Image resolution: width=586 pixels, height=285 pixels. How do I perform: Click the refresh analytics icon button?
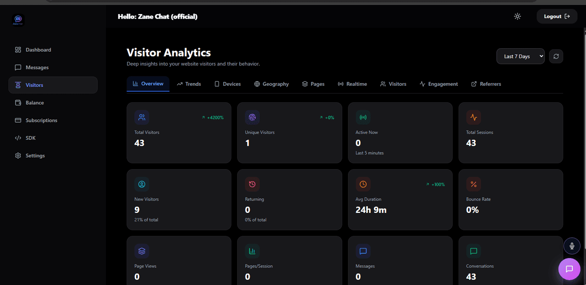(556, 56)
